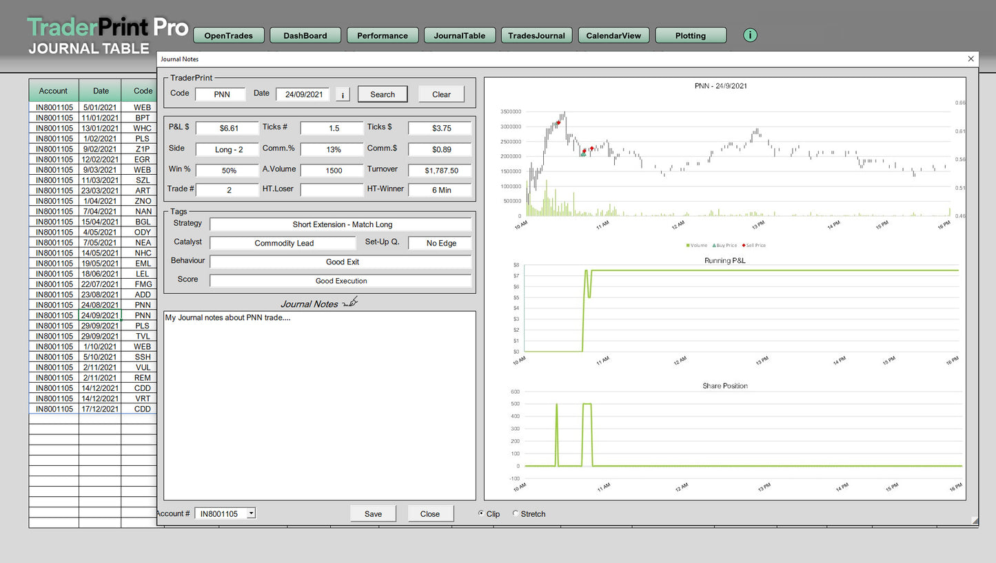Click the Trade # field showing 2

pos(228,189)
